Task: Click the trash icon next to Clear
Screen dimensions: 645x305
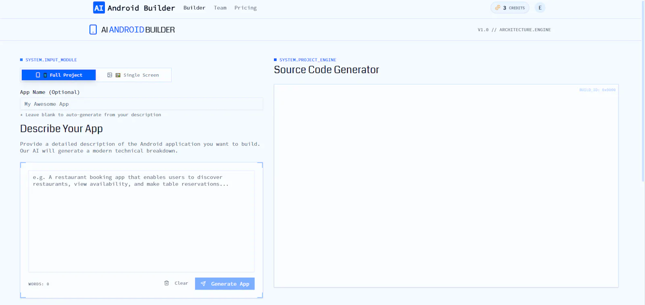Action: click(166, 283)
